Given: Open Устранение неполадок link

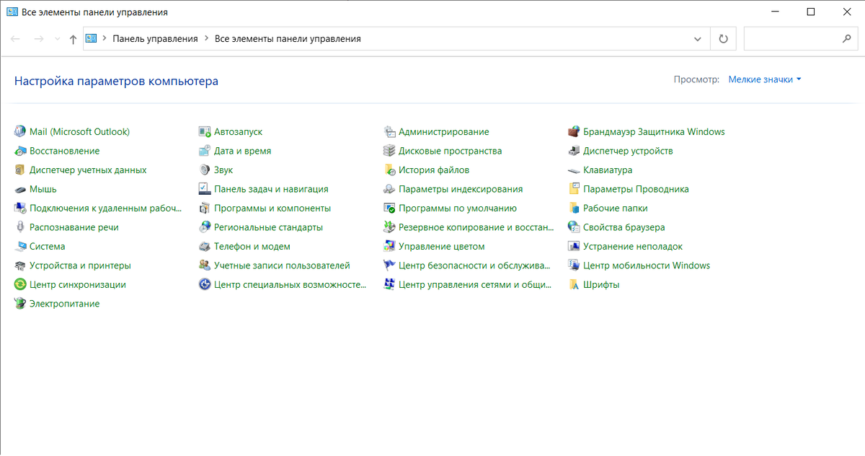Looking at the screenshot, I should pos(633,246).
